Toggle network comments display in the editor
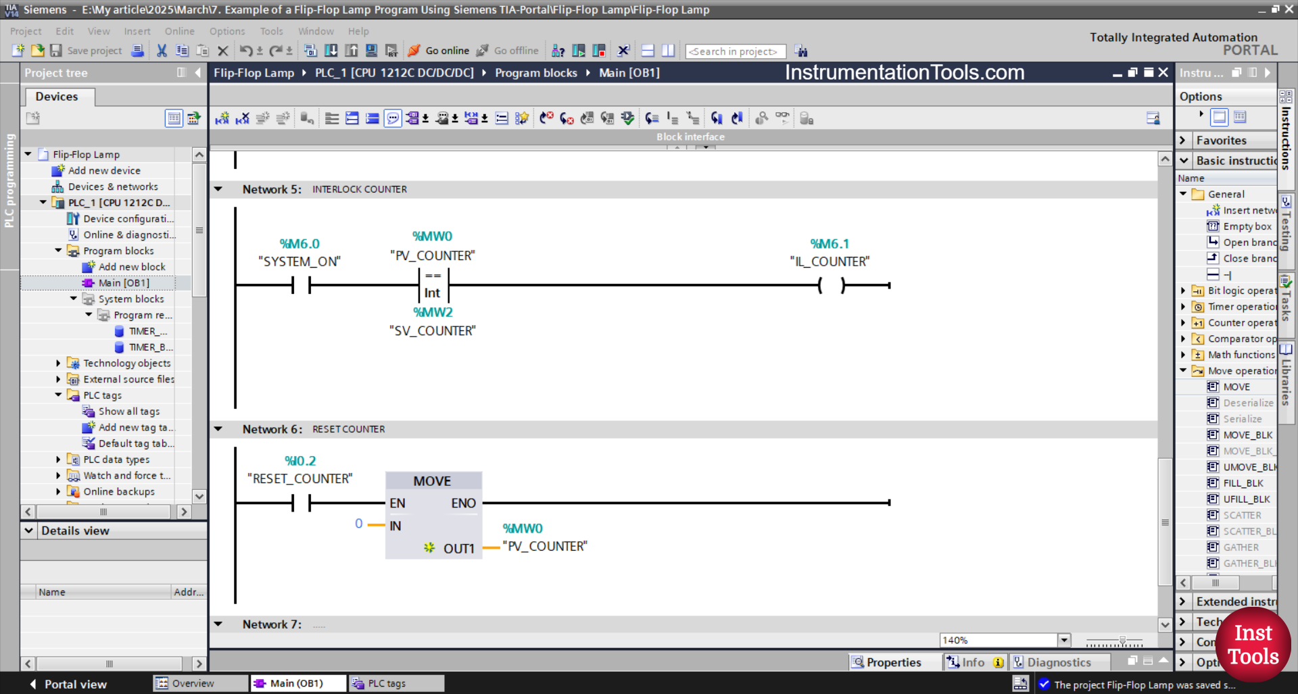The height and width of the screenshot is (694, 1298). [393, 118]
